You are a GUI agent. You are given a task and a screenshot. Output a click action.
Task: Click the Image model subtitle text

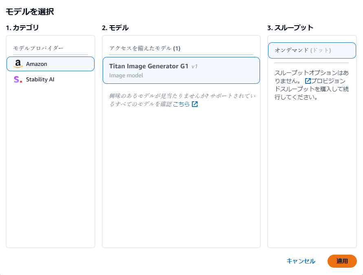tap(126, 75)
